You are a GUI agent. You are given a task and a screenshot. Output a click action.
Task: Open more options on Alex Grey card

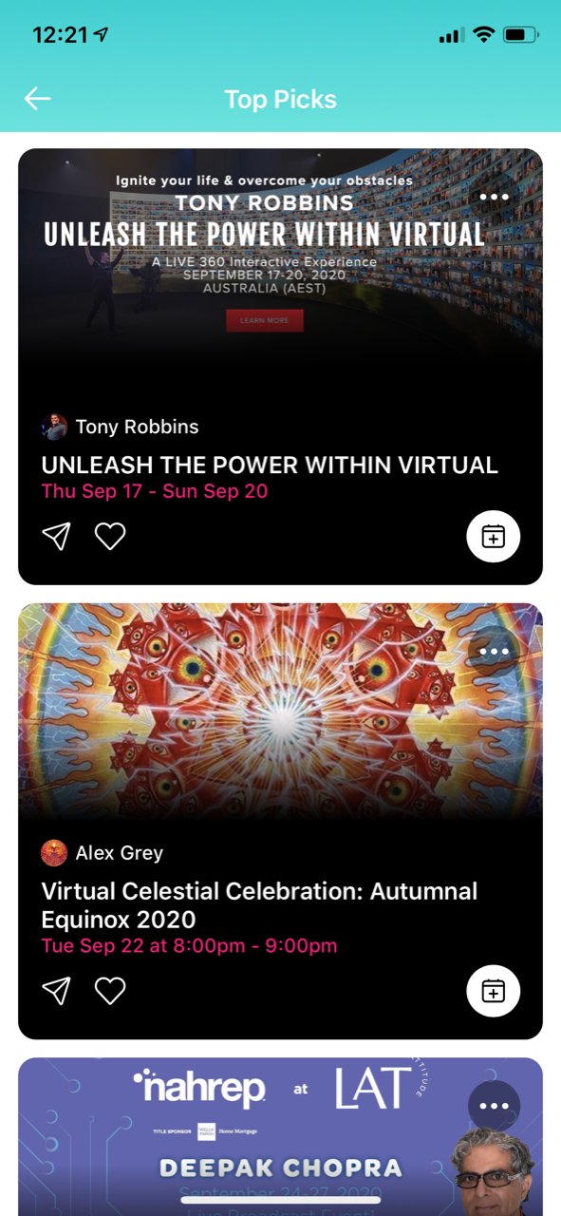pyautogui.click(x=495, y=652)
